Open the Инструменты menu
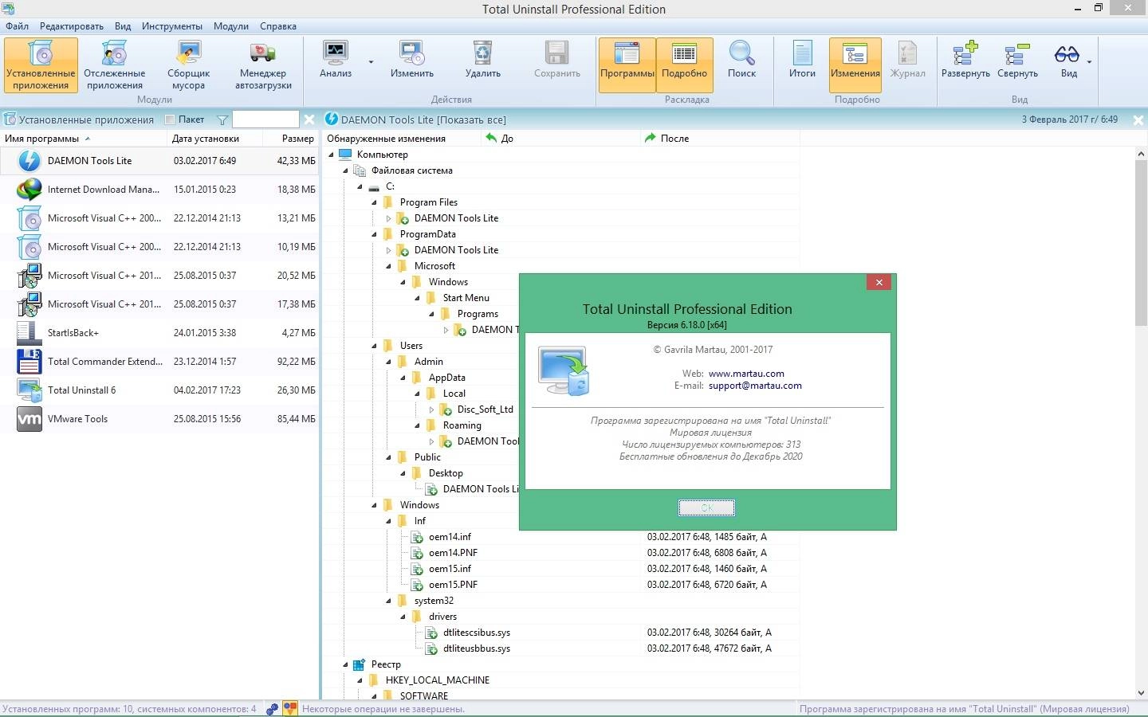 click(172, 26)
